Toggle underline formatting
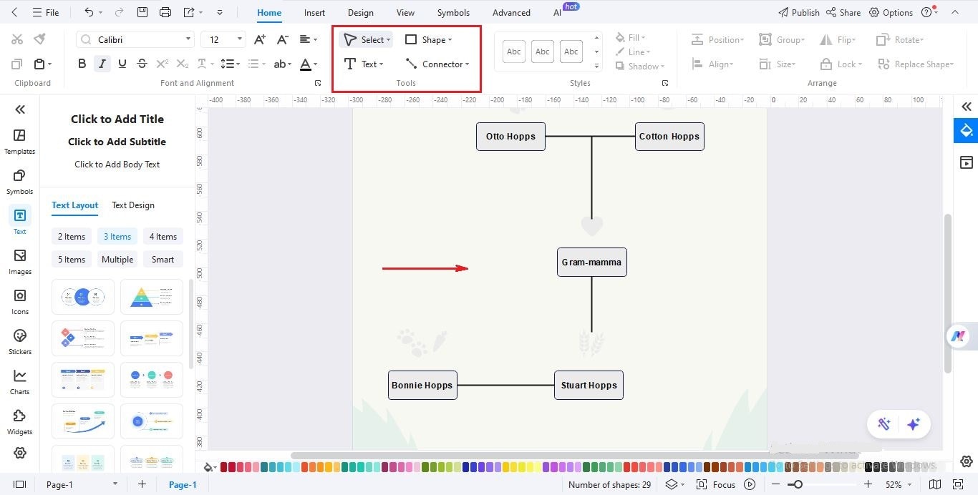Image resolution: width=978 pixels, height=495 pixels. click(x=122, y=64)
